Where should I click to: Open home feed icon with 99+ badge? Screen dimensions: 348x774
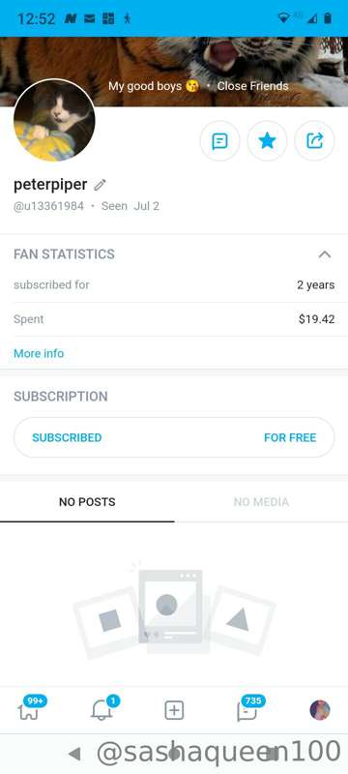click(29, 710)
